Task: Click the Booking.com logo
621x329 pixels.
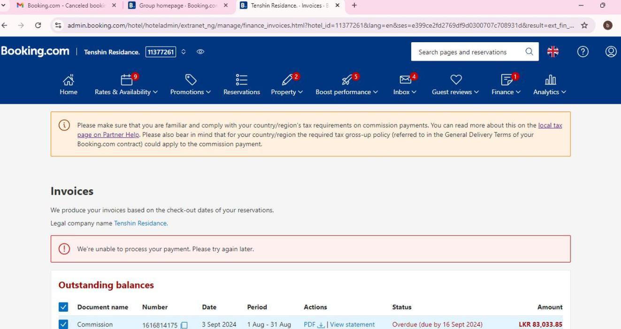Action: click(x=35, y=51)
